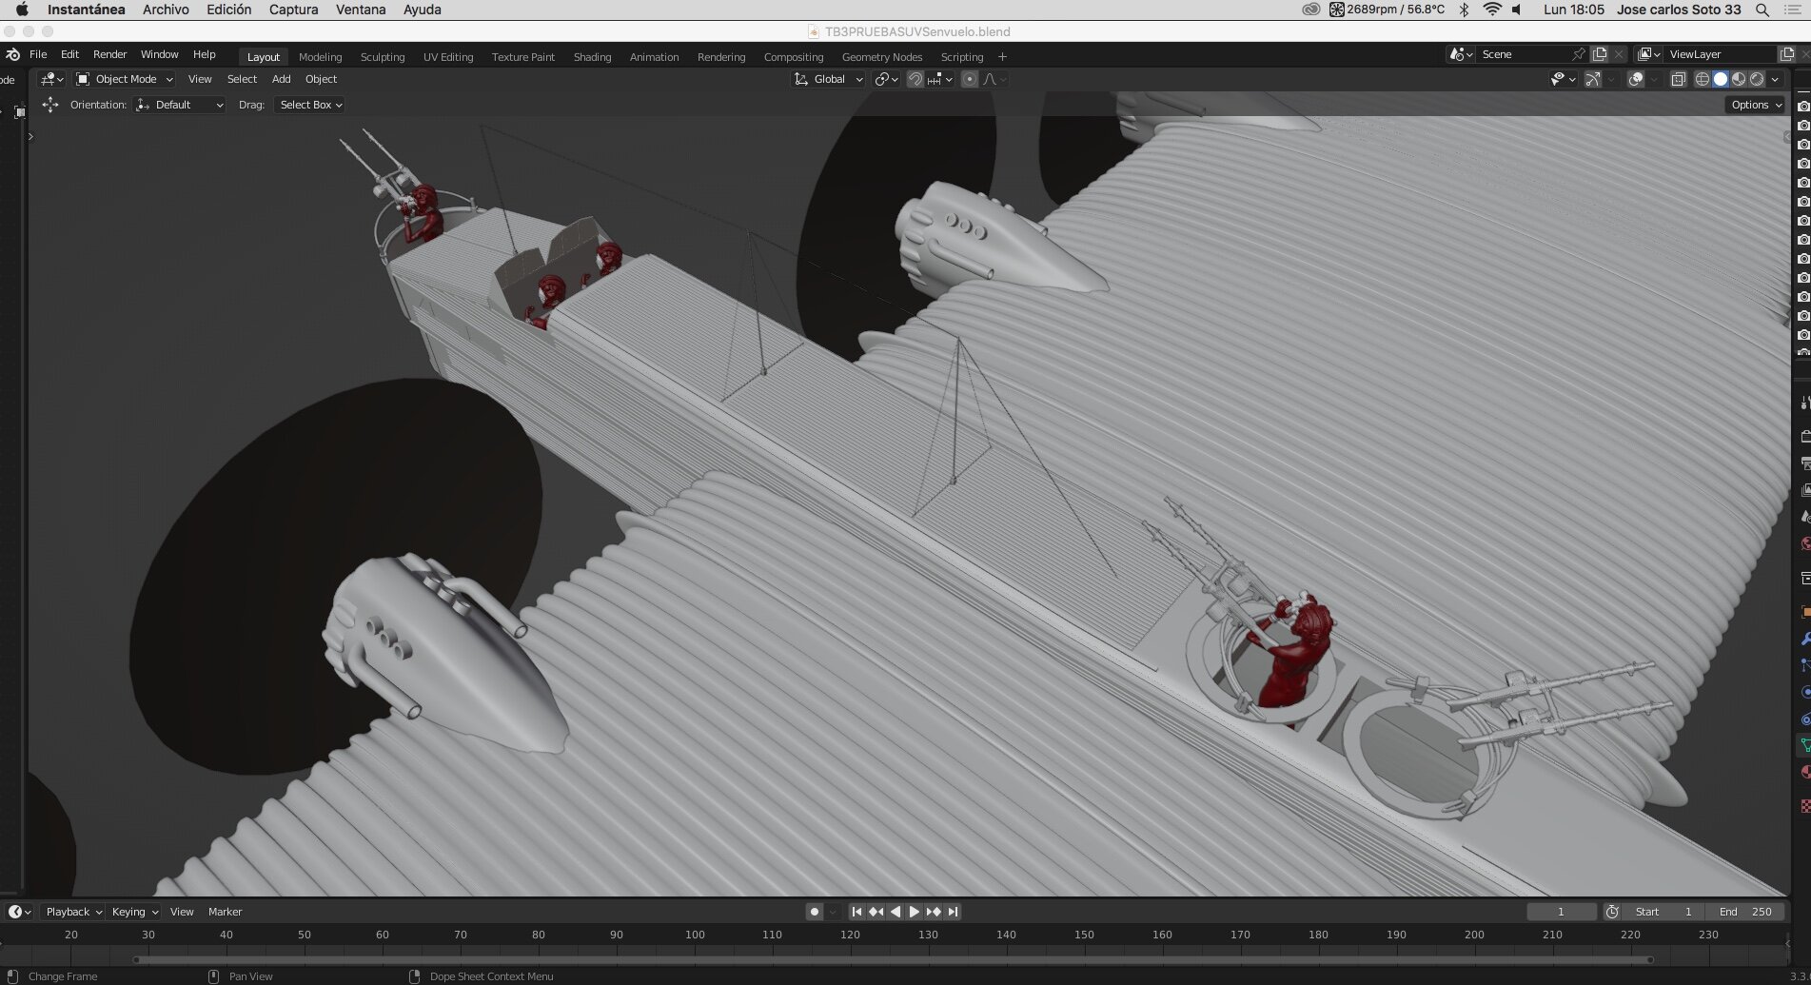Switch to material preview shading

click(x=1739, y=79)
